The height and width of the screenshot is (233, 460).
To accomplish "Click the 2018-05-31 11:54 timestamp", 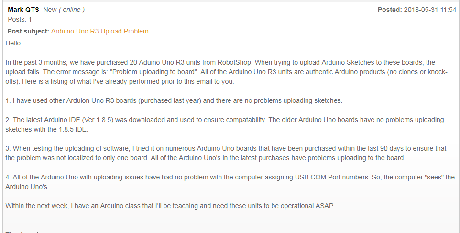I will click(430, 10).
